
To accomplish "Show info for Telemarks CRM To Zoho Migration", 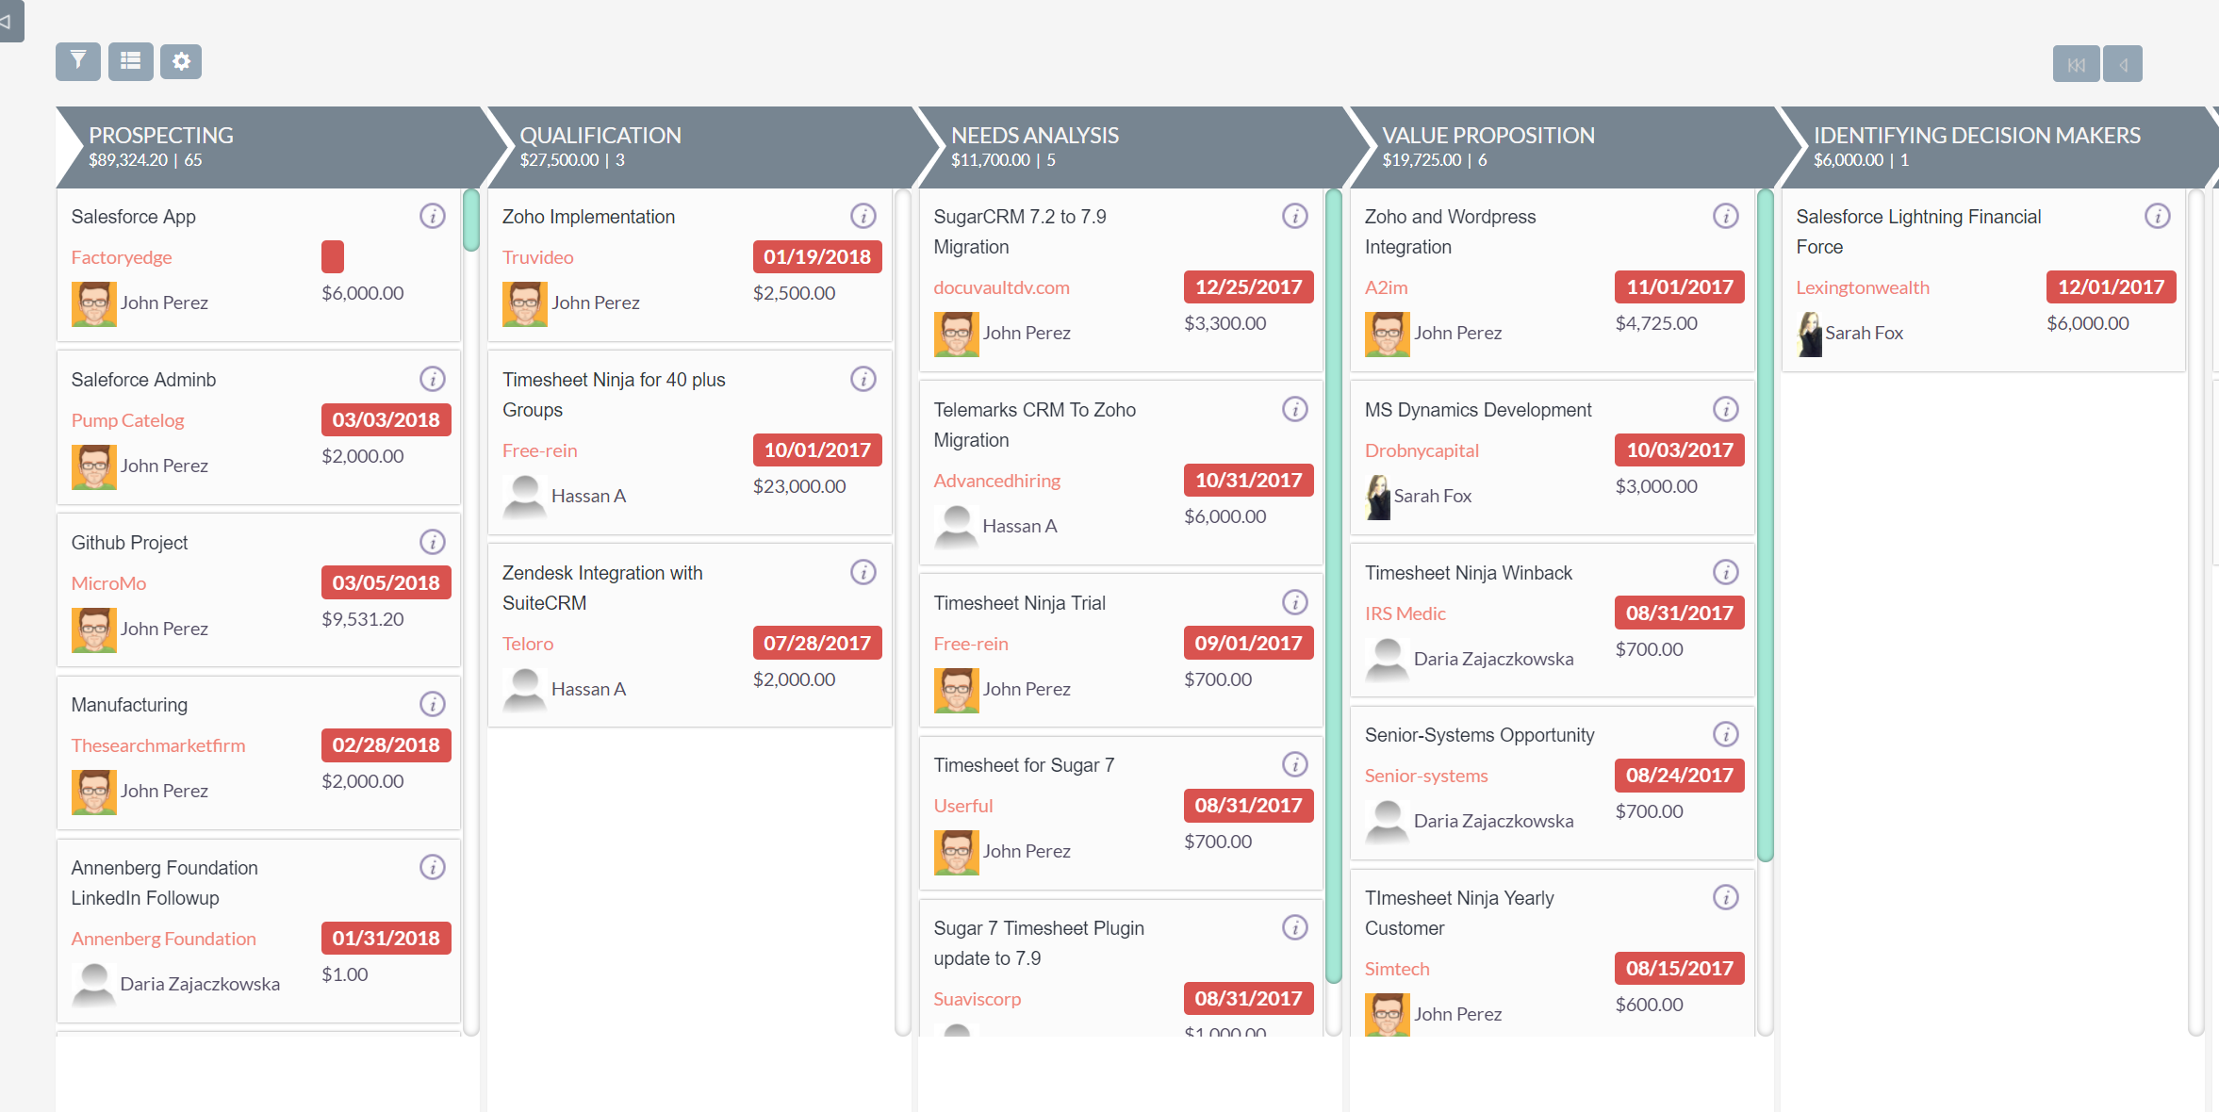I will [1295, 409].
